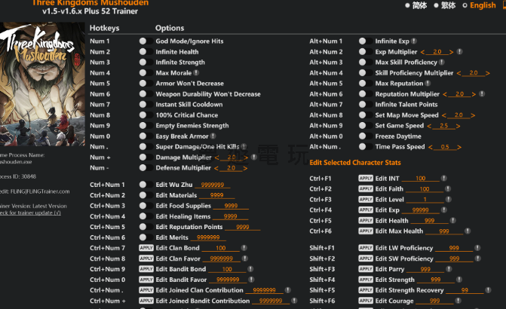
Task: Decrease Reputation Multiplier value
Action: 445,94
